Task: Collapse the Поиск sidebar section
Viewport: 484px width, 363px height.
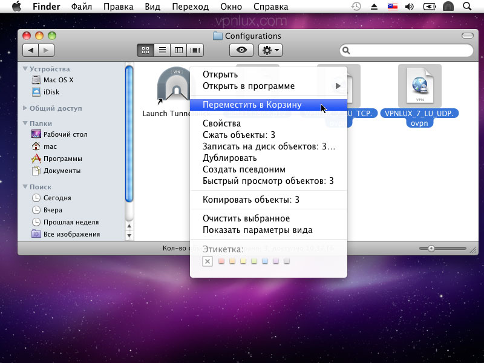Action: click(x=25, y=186)
